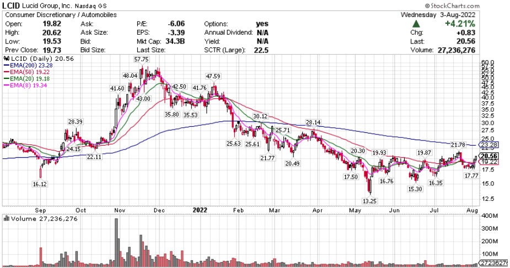510x268 pixels.
Task: Click the Last Size label
Action: pyautogui.click(x=151, y=50)
